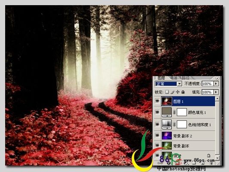
Task: Expand the 填充 fill slider arrow
Action: point(216,92)
